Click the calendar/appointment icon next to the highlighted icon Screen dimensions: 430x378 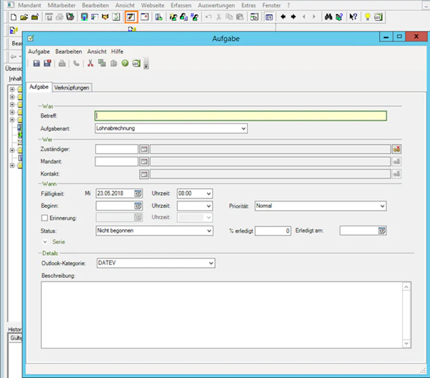[144, 17]
